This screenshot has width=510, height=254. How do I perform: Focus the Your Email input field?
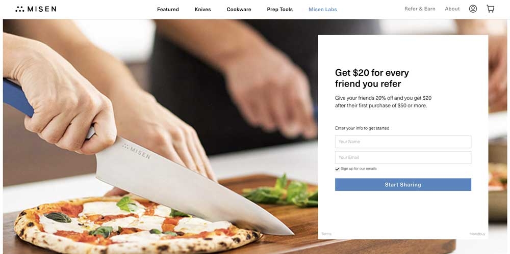pos(403,157)
